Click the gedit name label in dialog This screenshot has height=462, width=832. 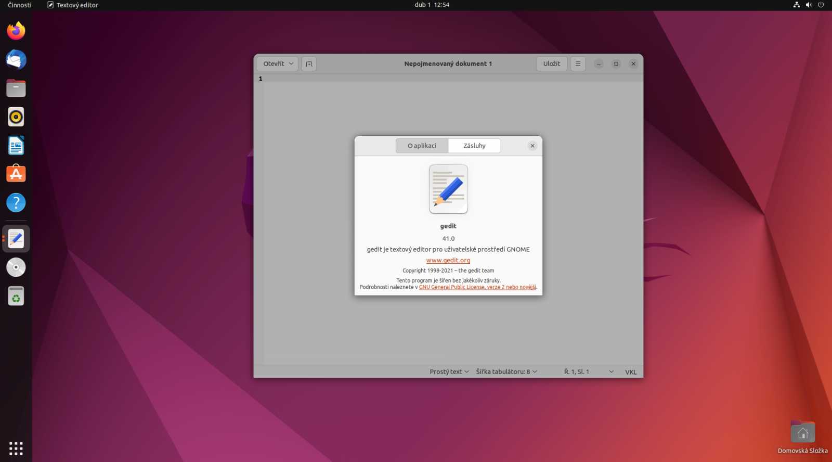click(448, 226)
